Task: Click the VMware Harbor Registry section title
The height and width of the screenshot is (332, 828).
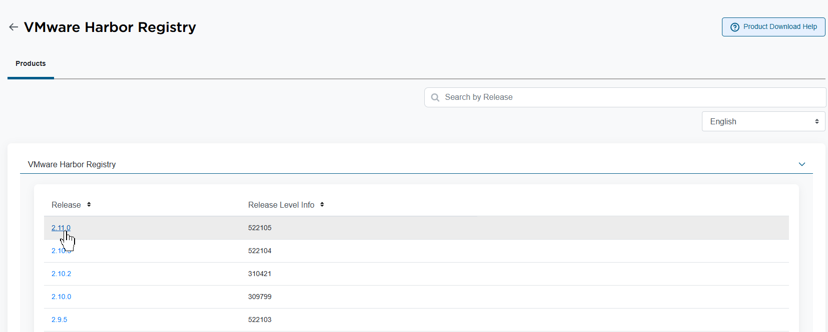Action: (x=72, y=164)
